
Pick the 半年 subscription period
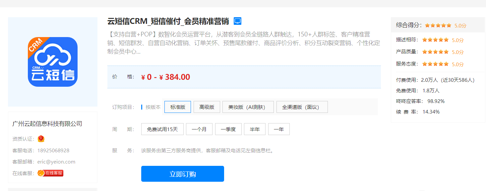pos(255,129)
